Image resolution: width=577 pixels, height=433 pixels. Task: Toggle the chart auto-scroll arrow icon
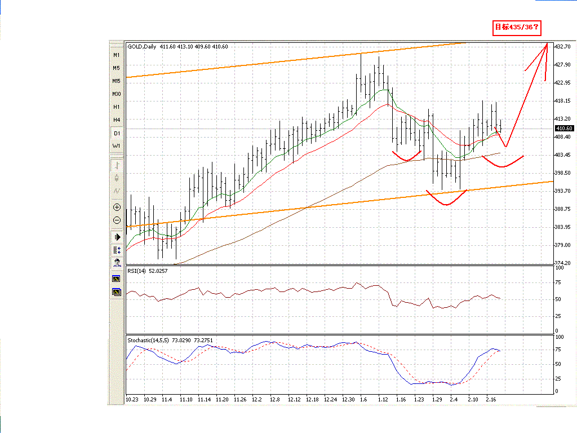coord(117,237)
